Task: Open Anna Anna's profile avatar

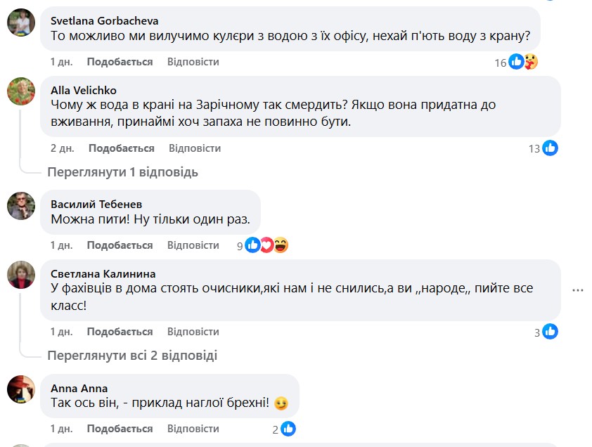Action: pos(21,389)
